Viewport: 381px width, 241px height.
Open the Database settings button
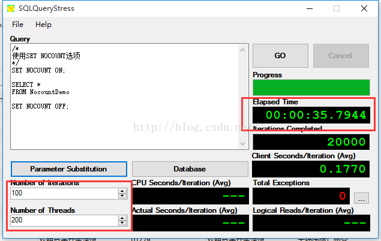point(190,169)
